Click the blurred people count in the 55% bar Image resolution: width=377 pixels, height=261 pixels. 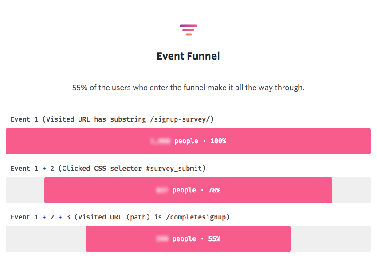click(x=162, y=239)
